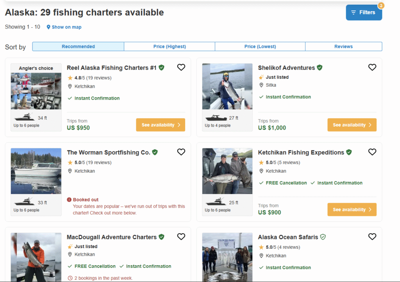Viewport: 400px width, 282px height.
Task: Click the filter count badge showing 3
Action: pos(381,5)
